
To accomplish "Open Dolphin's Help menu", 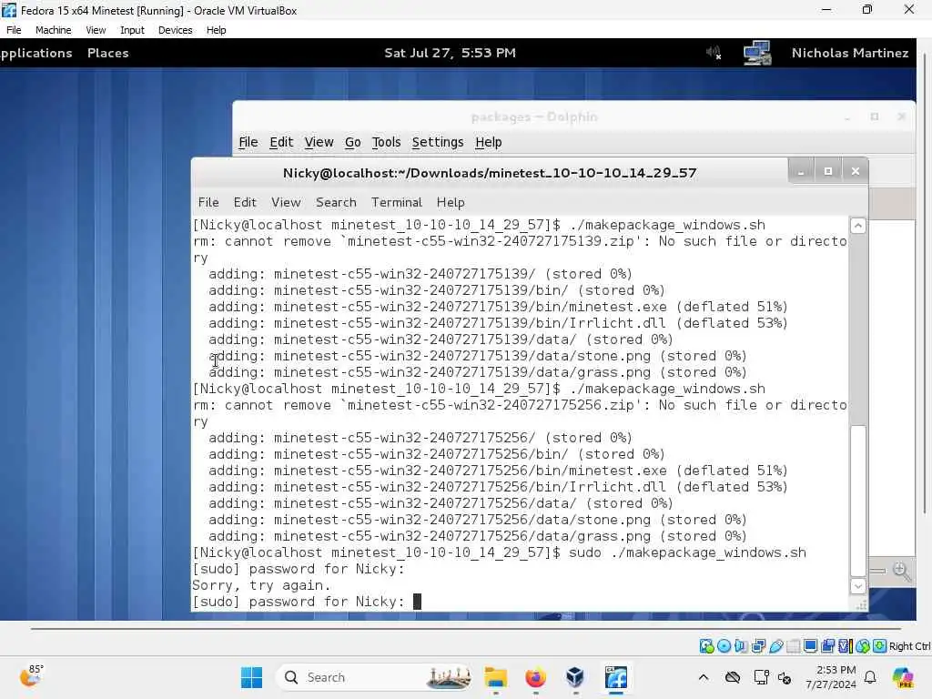I will [489, 142].
